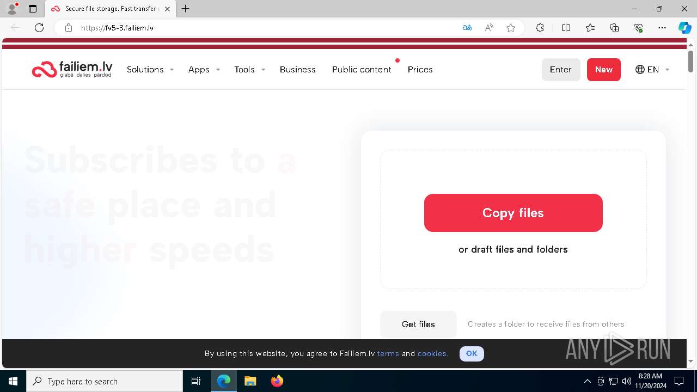This screenshot has height=392, width=697.
Task: Open the Edge profile icon
Action: coord(12,9)
